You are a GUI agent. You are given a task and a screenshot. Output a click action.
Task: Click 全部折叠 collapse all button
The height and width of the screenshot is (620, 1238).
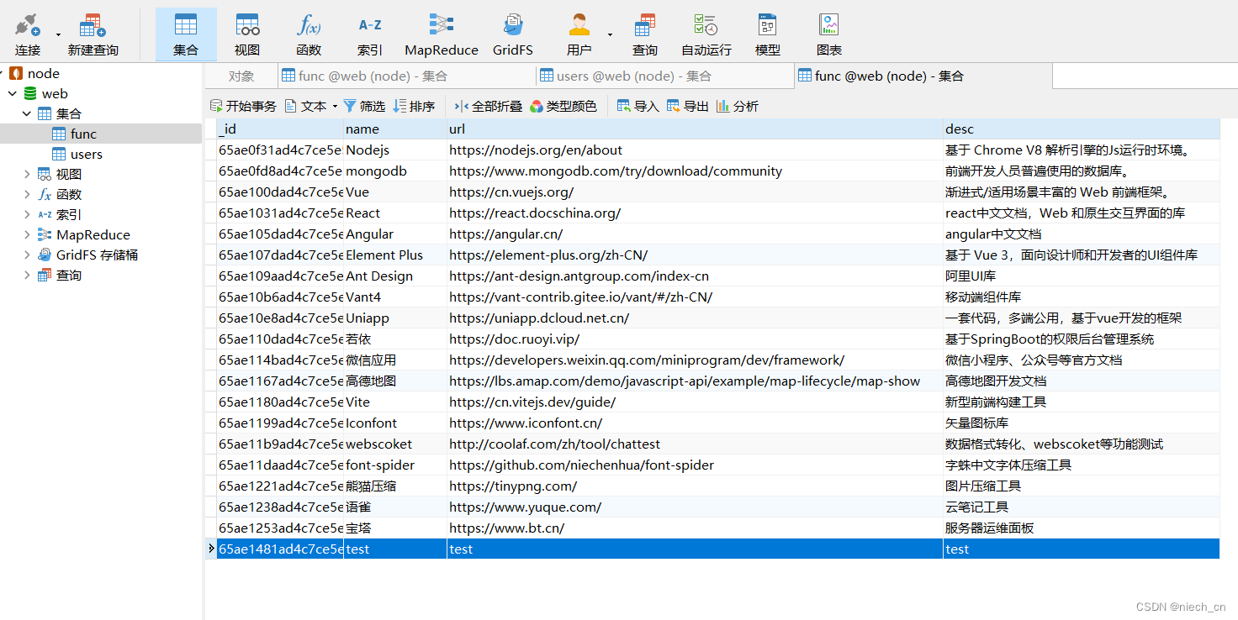point(489,106)
